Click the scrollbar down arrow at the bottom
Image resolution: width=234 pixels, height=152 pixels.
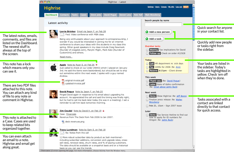click(193, 148)
